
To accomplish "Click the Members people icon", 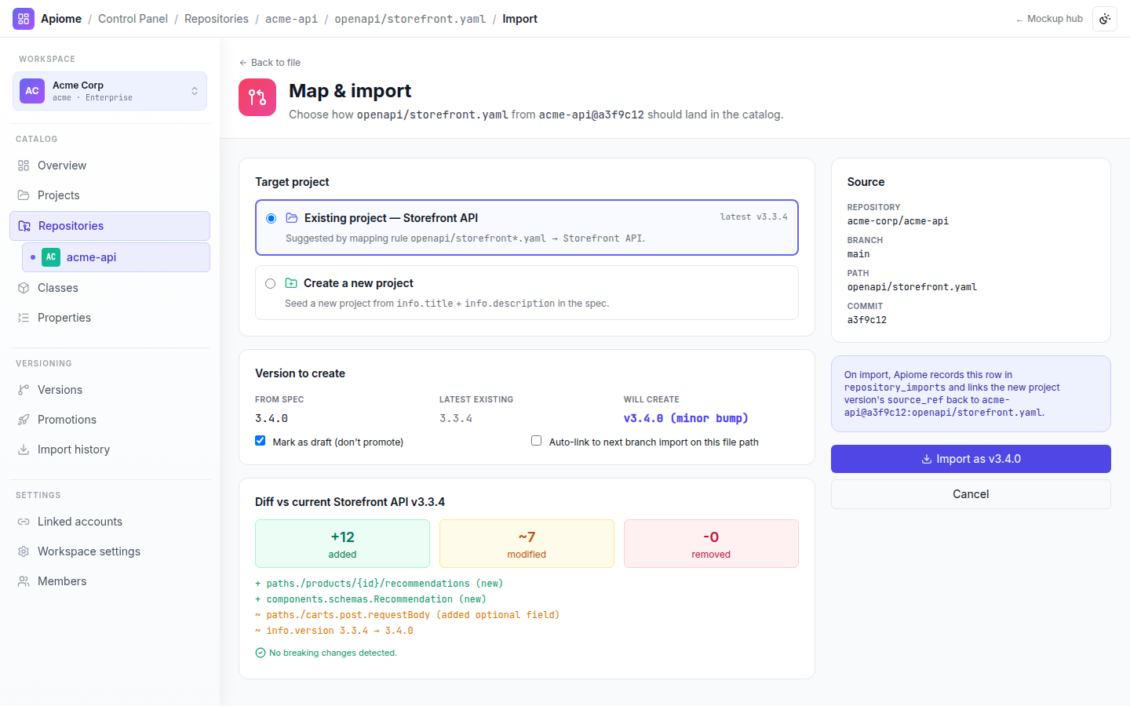I will 24,581.
